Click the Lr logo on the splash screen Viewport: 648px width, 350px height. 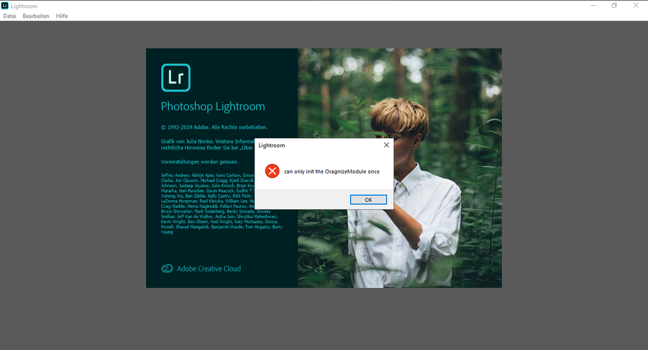point(176,78)
